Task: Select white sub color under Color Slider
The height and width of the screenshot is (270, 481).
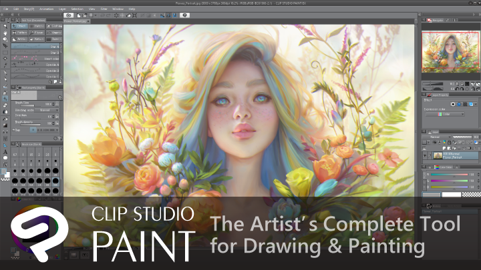Action: [x=451, y=195]
